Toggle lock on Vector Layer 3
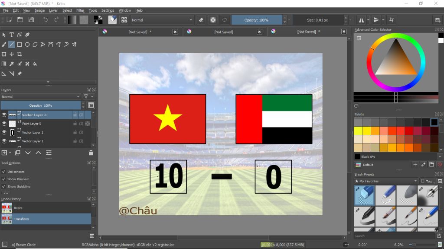Viewport: 444px width, 249px height. (75, 115)
